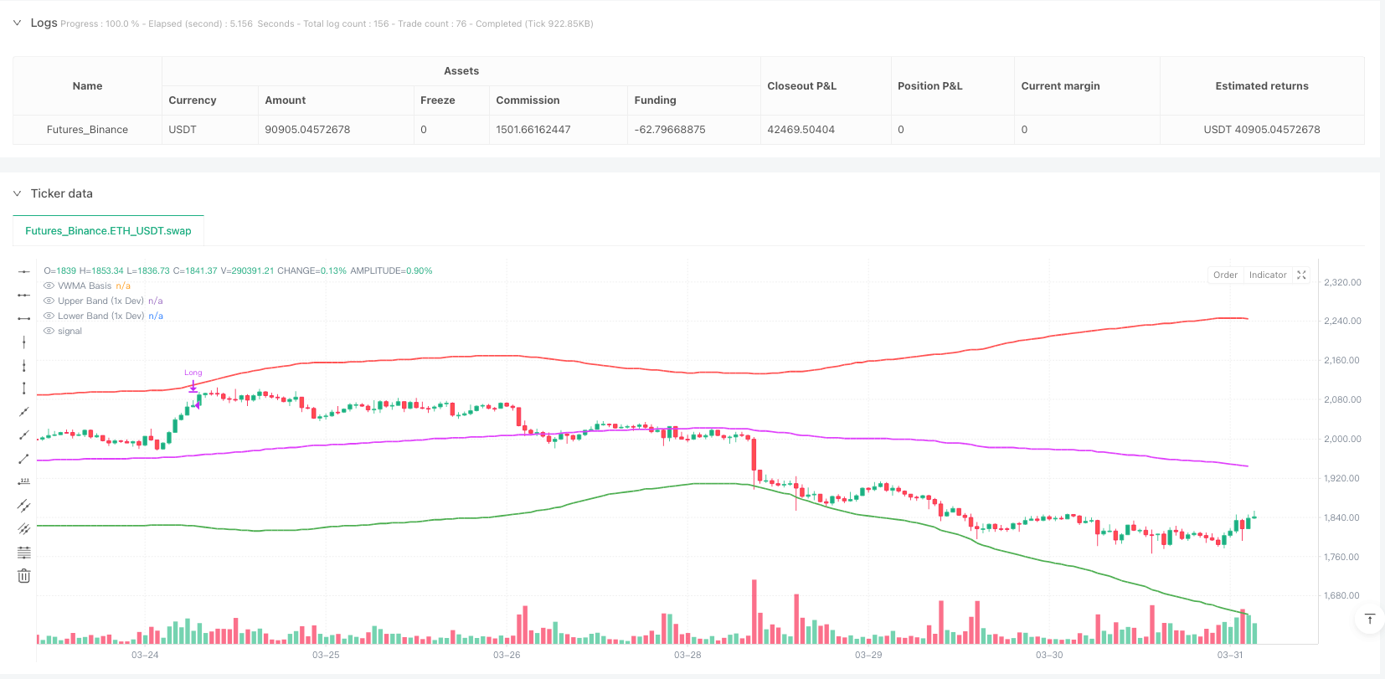Viewport: 1385px width, 679px height.
Task: Click the Name column header
Action: coord(87,86)
